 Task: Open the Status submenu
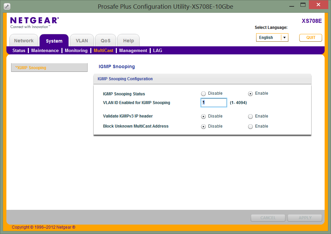click(x=19, y=50)
